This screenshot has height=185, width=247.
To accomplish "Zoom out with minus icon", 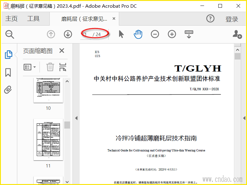I will (155, 34).
